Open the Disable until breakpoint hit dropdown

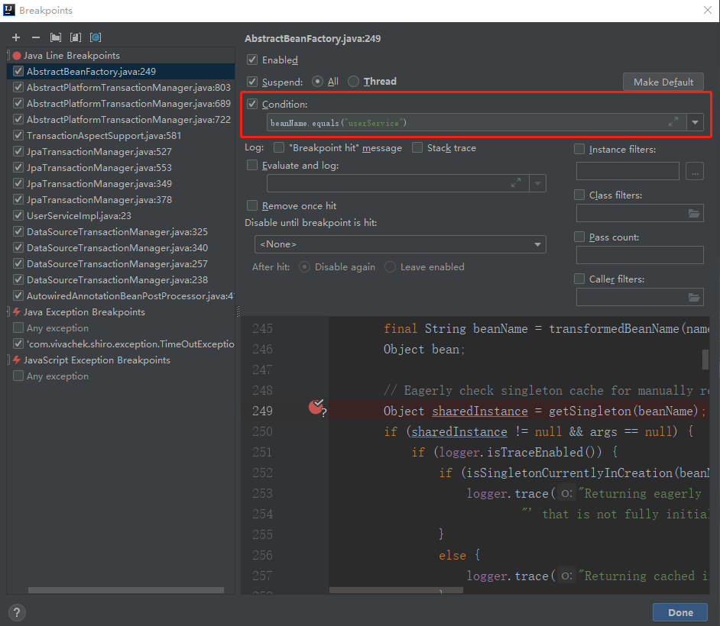point(400,244)
